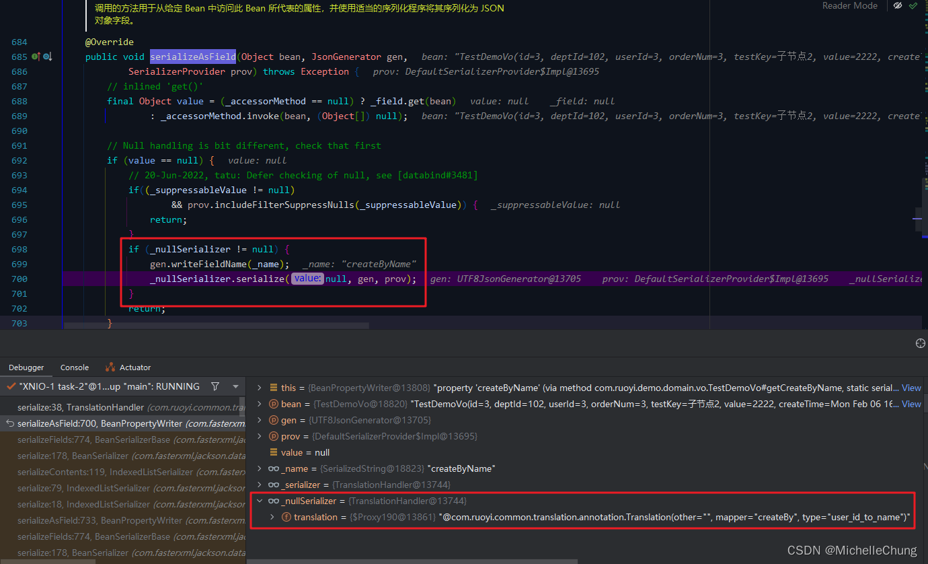
Task: Expand the translation $Proxy190 node
Action: (272, 517)
